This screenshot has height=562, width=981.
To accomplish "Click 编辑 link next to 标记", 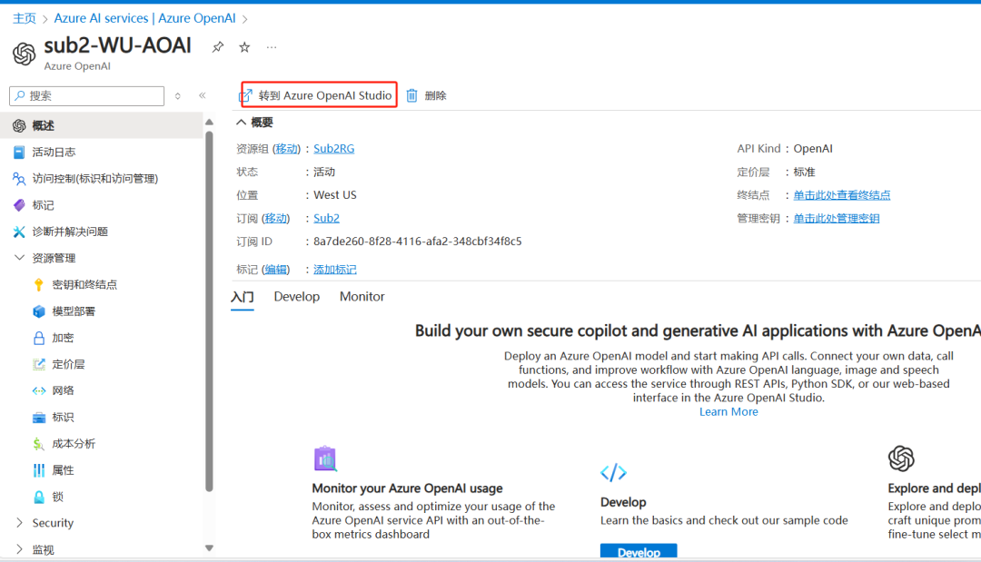I will (x=275, y=270).
